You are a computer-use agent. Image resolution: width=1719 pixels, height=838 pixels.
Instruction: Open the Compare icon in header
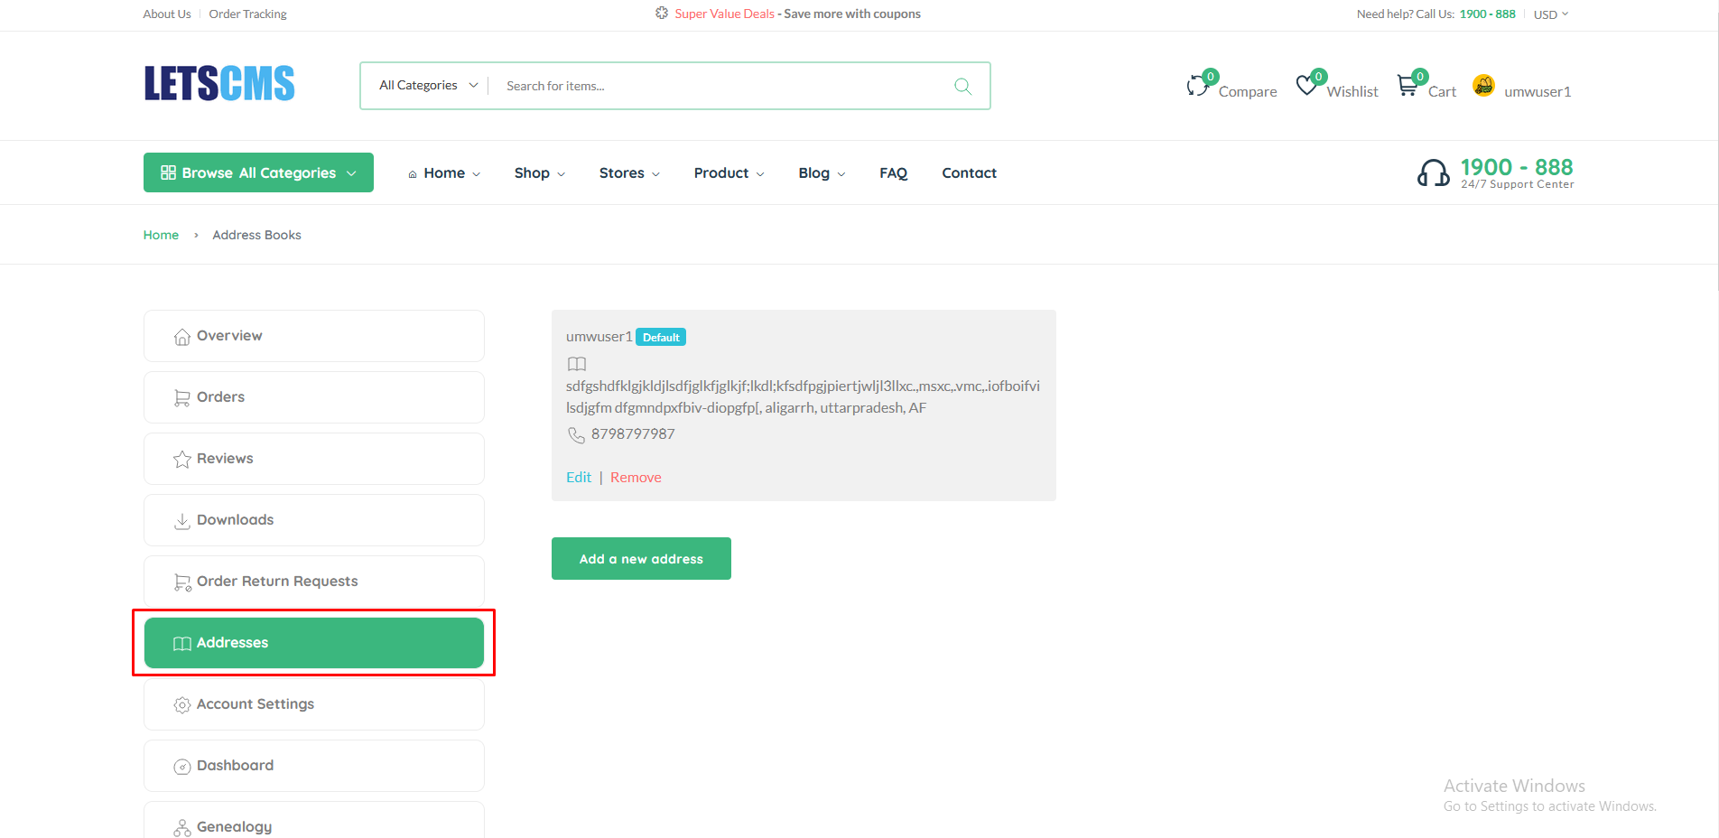pyautogui.click(x=1198, y=86)
